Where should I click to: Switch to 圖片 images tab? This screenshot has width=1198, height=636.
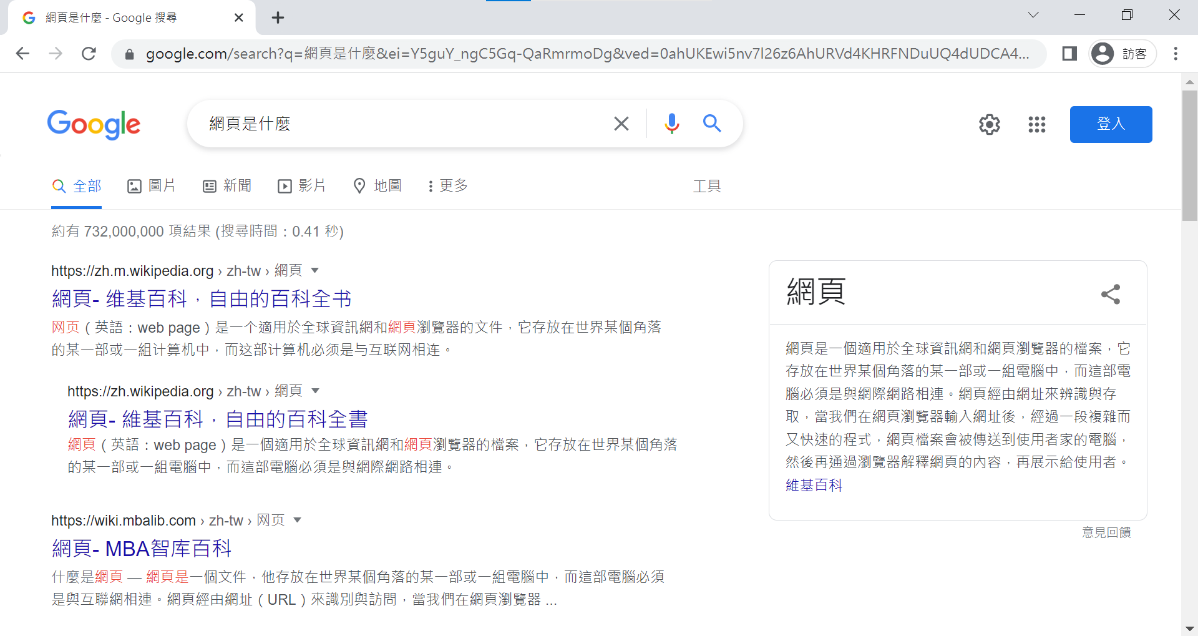[152, 186]
